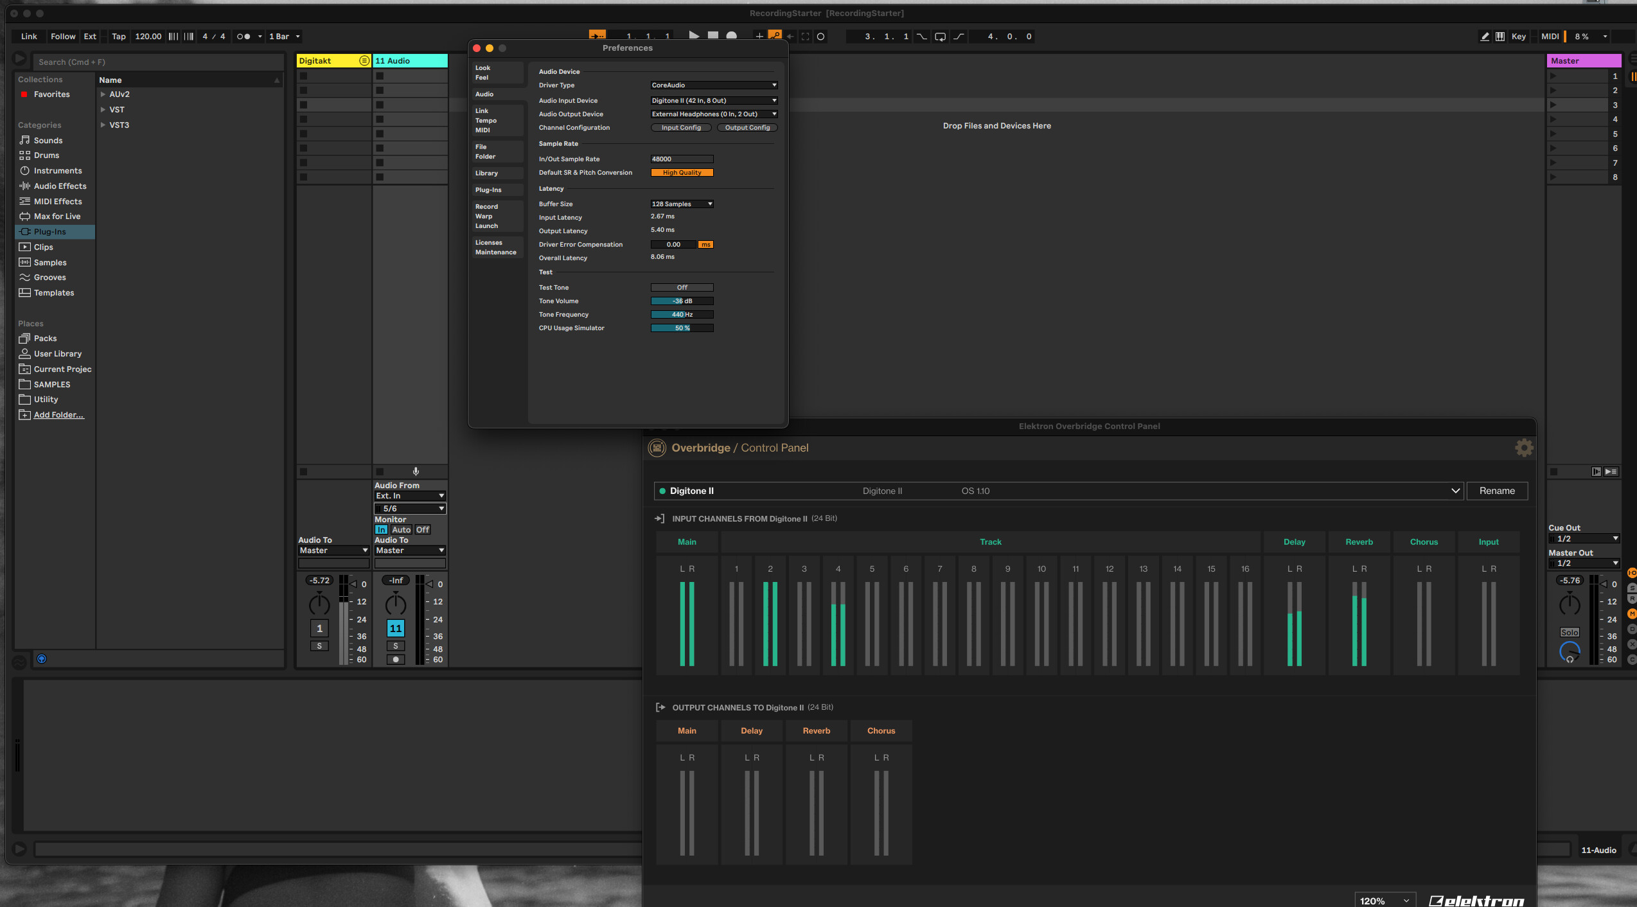Toggle the Link button

coord(29,36)
